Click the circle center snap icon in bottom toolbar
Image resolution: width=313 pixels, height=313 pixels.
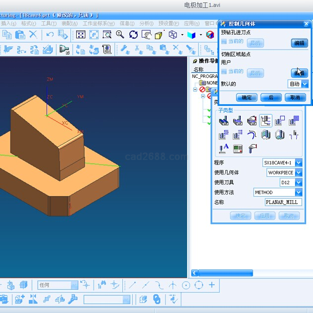[186, 285]
